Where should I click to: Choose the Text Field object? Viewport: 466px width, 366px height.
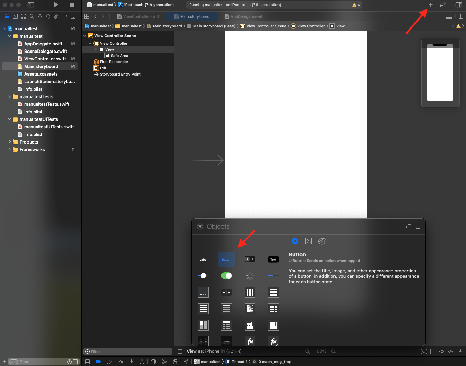pos(273,259)
